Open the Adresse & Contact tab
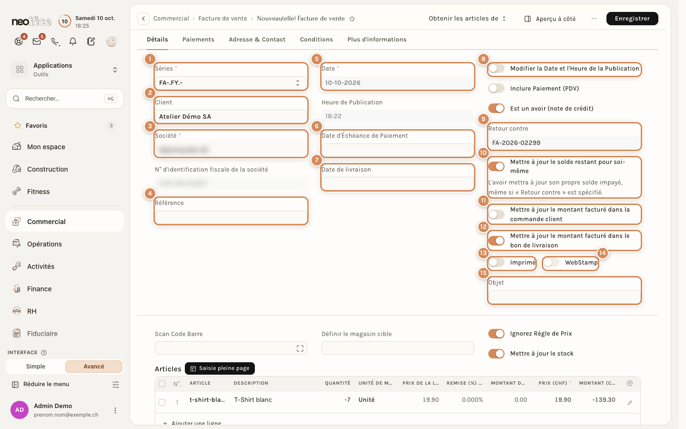 pos(257,40)
